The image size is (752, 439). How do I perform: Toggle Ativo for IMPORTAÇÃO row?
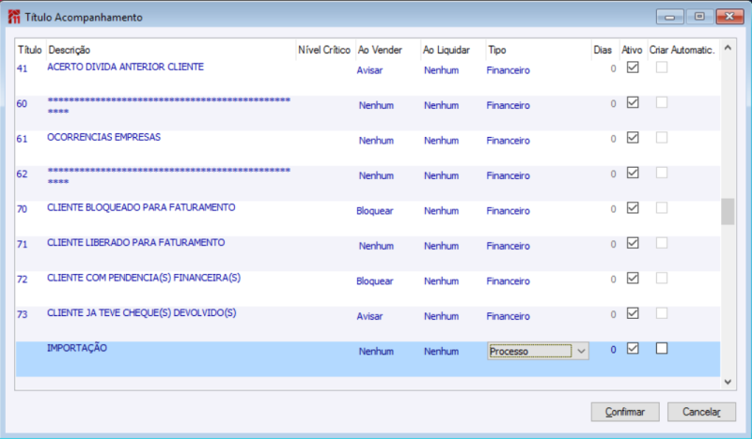coord(633,349)
